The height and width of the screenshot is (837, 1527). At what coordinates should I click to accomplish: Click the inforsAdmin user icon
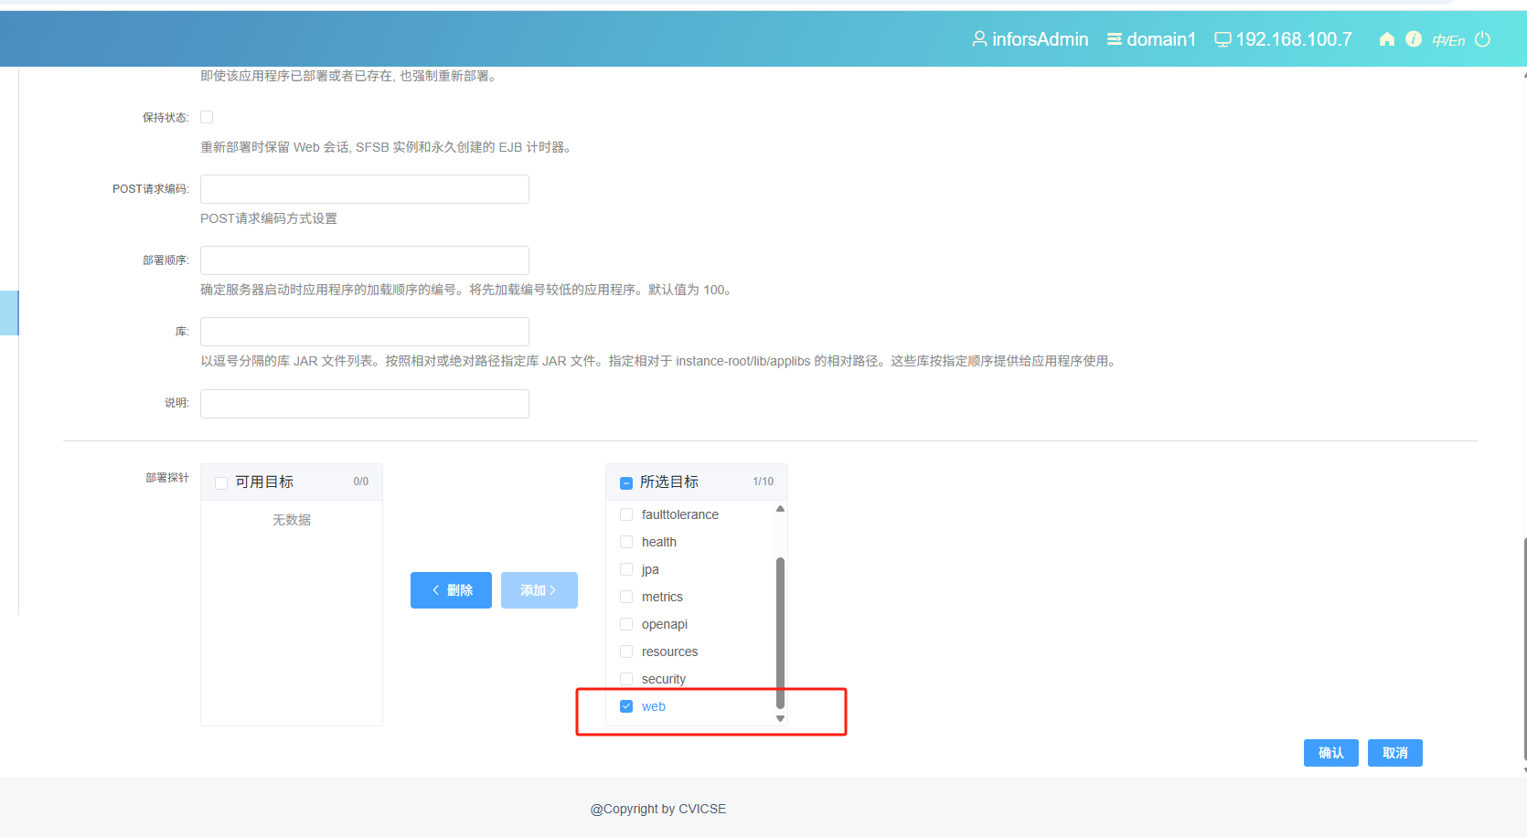[x=979, y=39]
